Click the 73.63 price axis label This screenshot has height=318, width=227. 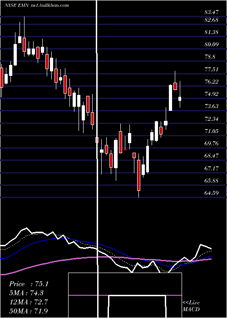[x=212, y=106]
